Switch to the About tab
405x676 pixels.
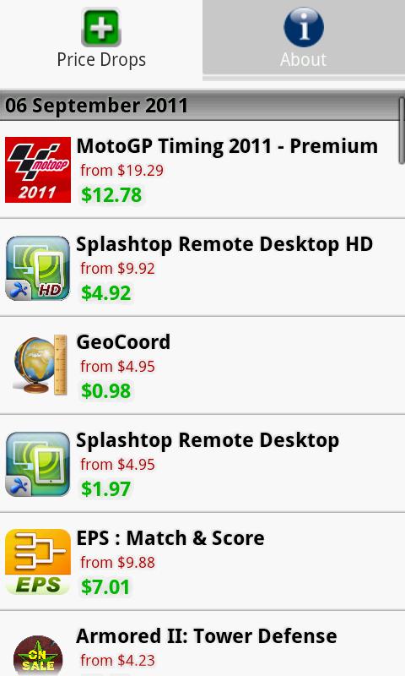(x=304, y=40)
